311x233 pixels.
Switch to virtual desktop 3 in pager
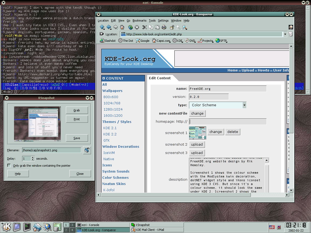pos(72,225)
